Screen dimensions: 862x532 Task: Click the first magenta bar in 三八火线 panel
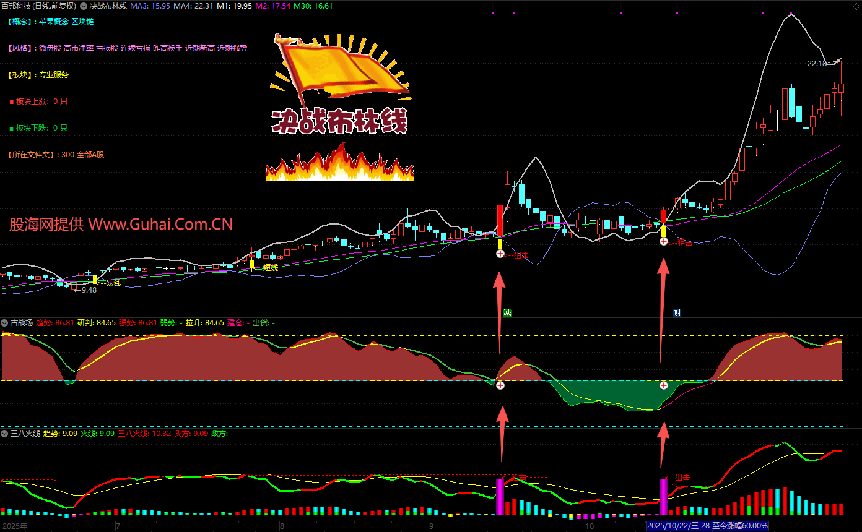500,496
